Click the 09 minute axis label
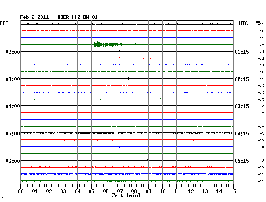Viewport: 266px width, 202px height. (x=148, y=191)
